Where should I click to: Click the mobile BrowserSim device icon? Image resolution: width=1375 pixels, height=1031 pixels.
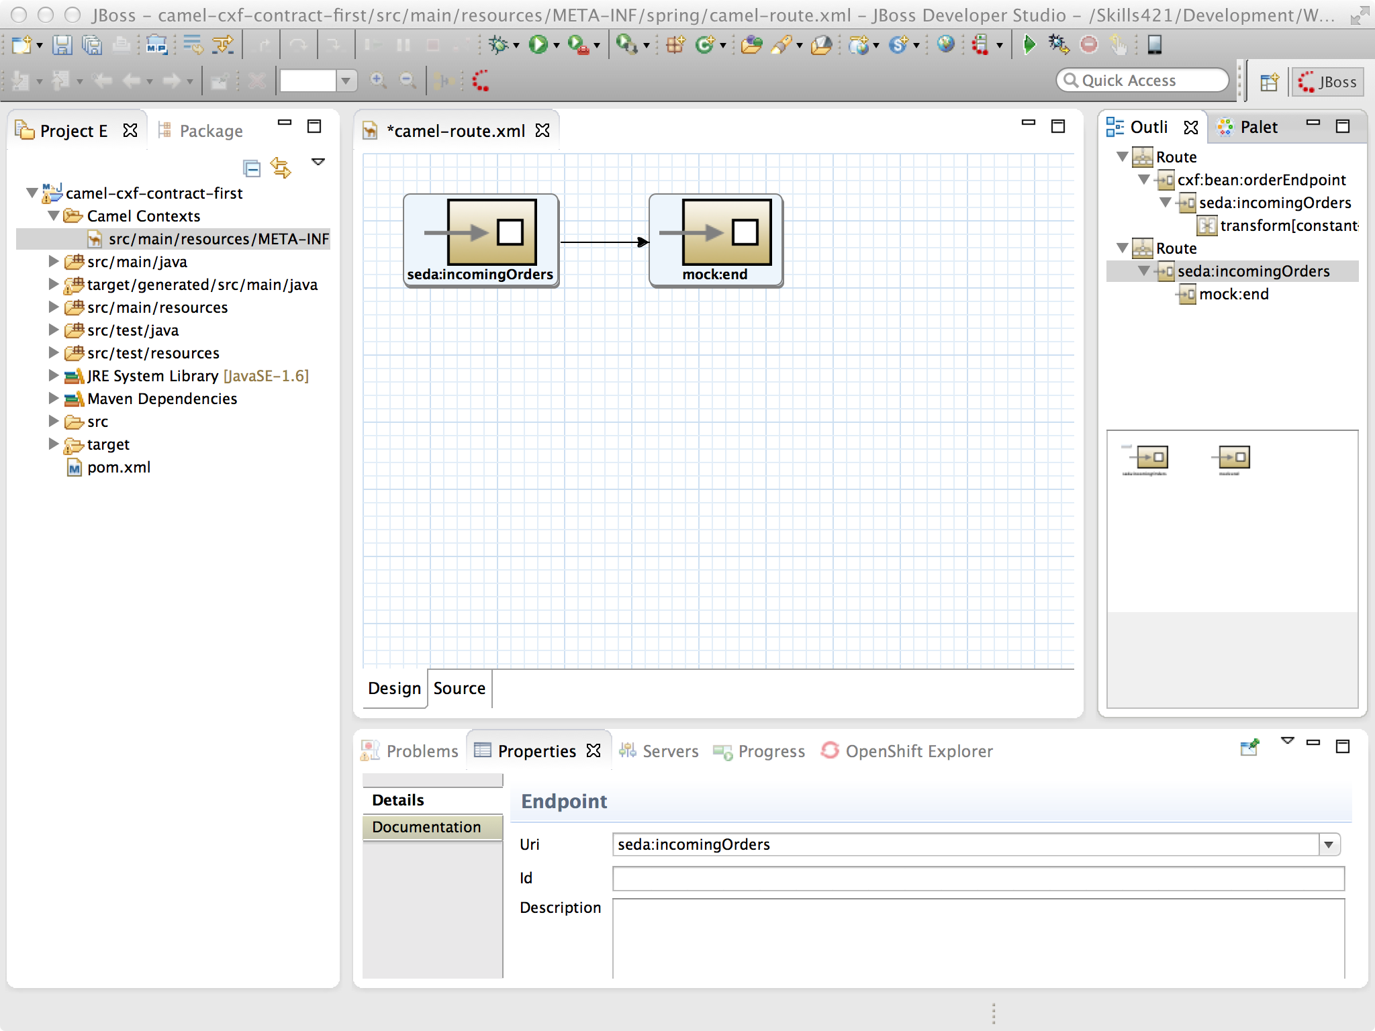tap(1154, 45)
